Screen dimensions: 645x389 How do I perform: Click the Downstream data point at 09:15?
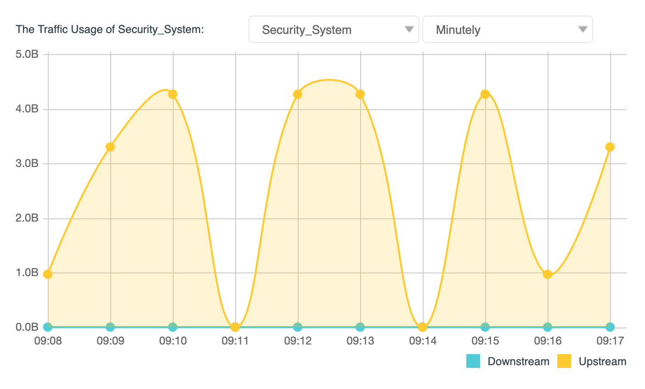(x=485, y=327)
